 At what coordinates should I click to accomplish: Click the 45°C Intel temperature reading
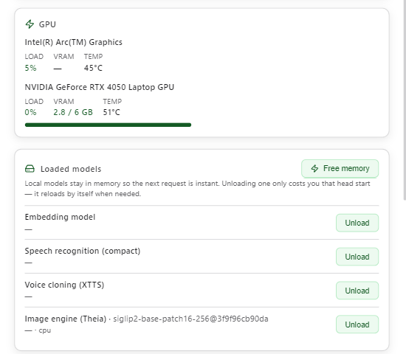pos(93,68)
